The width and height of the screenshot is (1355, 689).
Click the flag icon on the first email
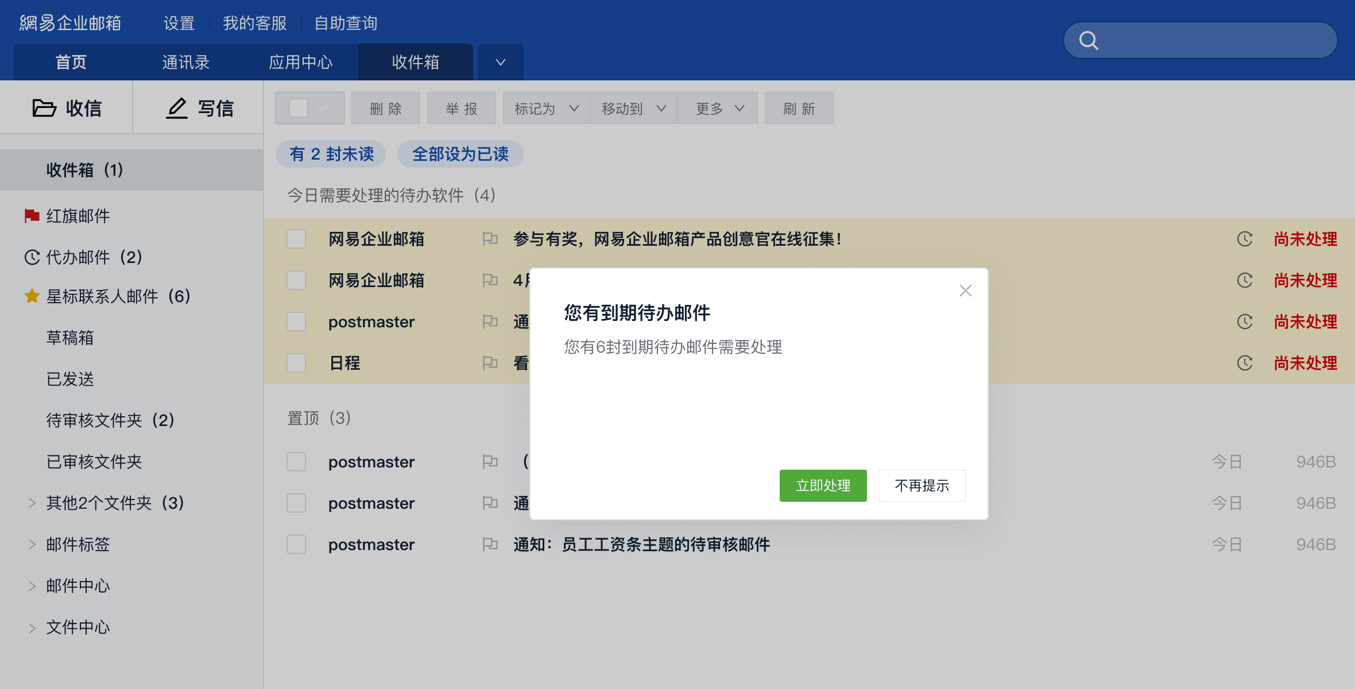click(x=491, y=239)
